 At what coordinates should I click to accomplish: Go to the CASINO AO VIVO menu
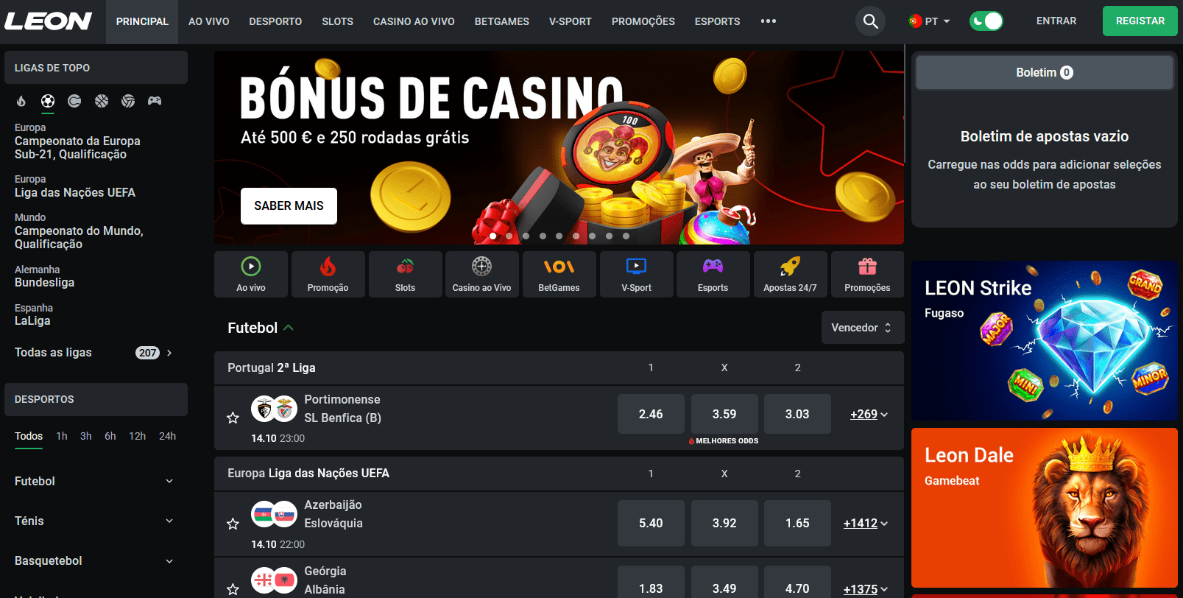[414, 21]
